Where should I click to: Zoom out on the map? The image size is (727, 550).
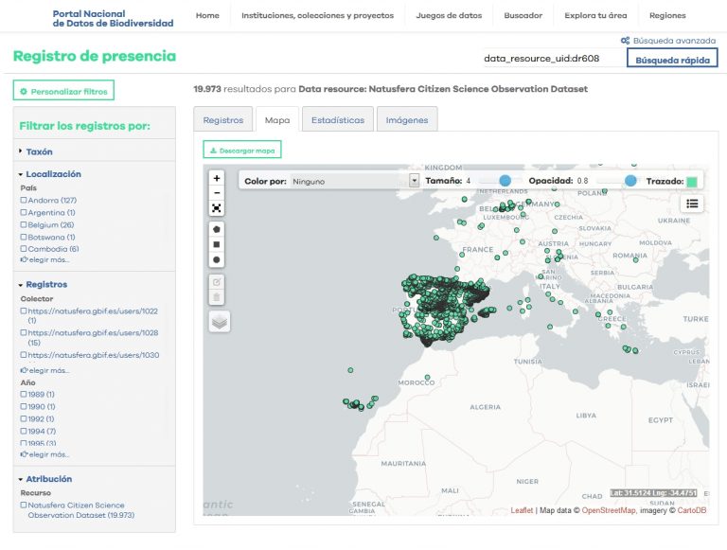click(x=217, y=193)
